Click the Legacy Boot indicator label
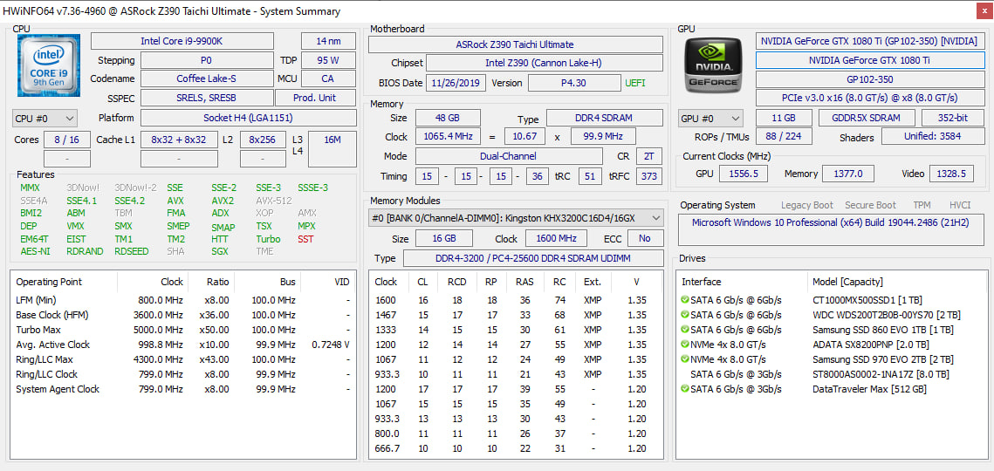Viewport: 994px width, 471px height. point(807,205)
